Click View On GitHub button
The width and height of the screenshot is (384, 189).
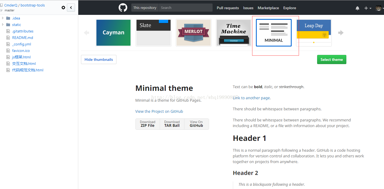[196, 124]
